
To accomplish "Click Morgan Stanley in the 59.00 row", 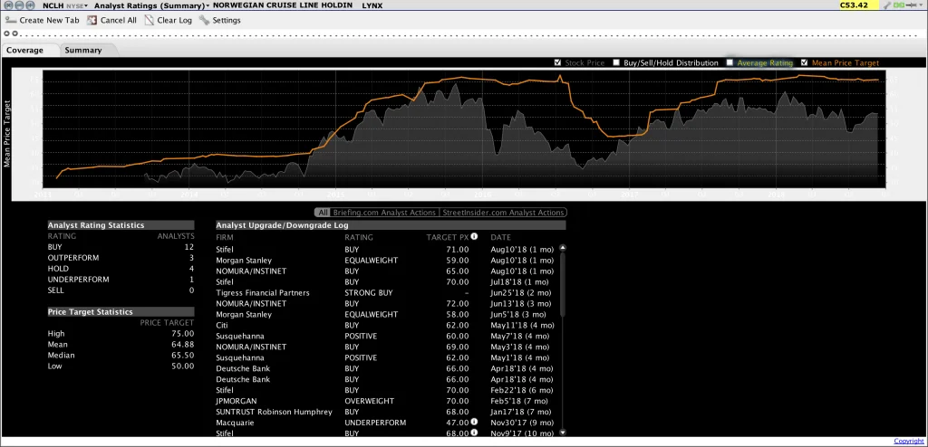I will click(244, 261).
